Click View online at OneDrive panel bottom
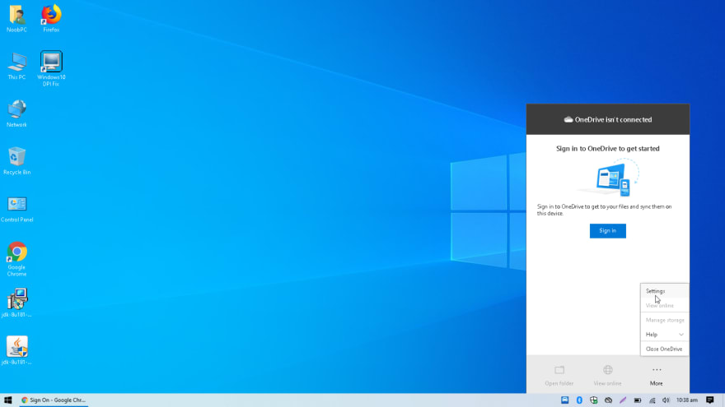Screen dimensions: 725x407 607,375
